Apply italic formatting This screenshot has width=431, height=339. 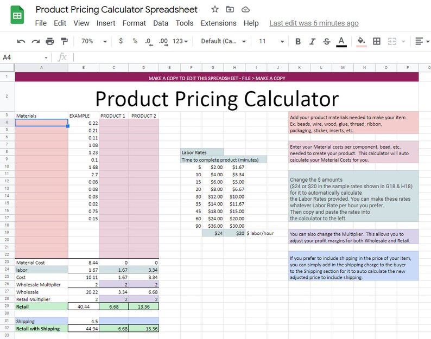click(x=312, y=41)
